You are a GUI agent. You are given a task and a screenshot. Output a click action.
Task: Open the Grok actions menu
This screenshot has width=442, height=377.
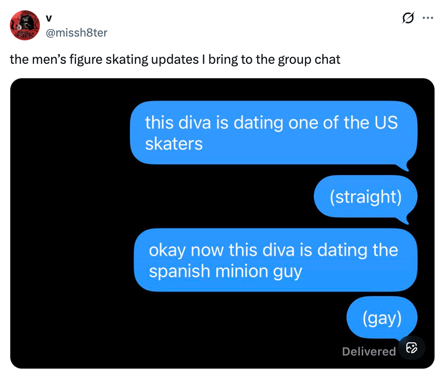(x=408, y=17)
